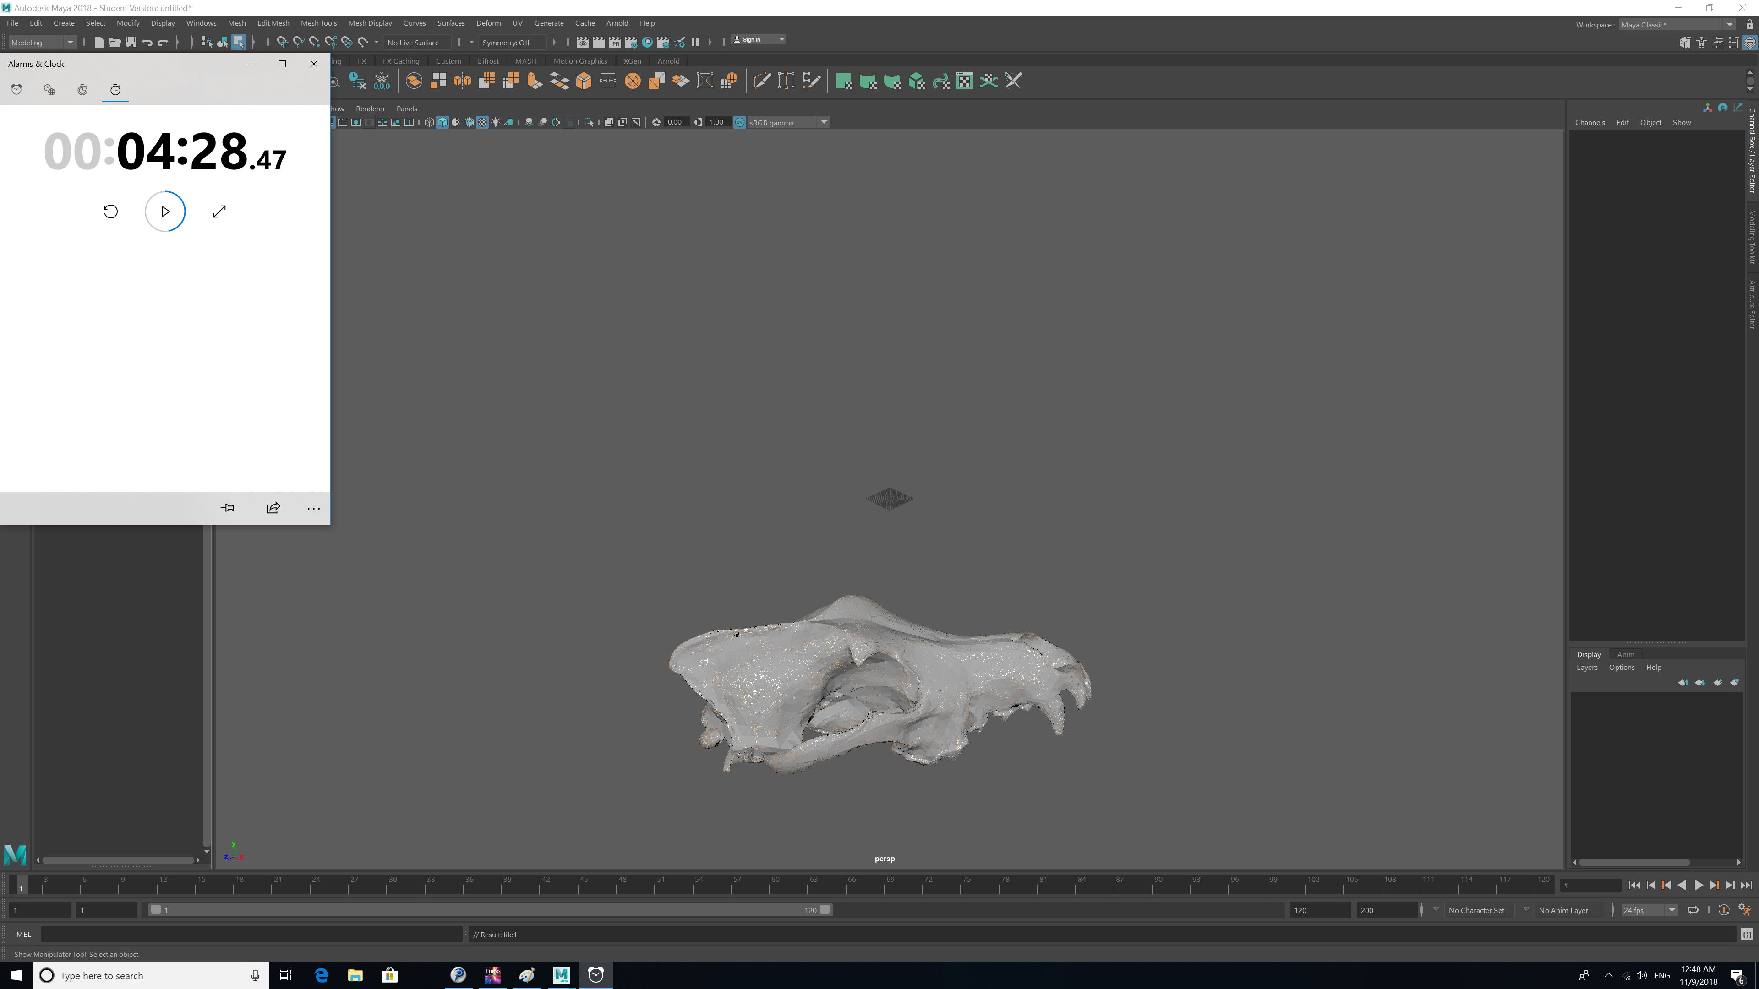Viewport: 1759px width, 989px height.
Task: Switch to the Arnold shelf tab
Action: point(668,61)
